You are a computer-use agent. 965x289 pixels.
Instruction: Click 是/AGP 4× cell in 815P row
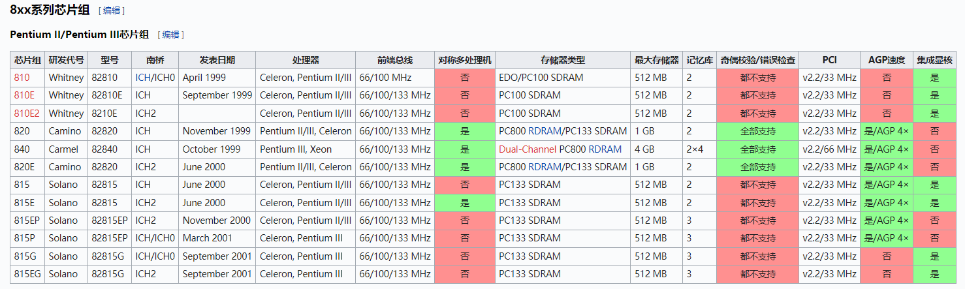pyautogui.click(x=887, y=238)
